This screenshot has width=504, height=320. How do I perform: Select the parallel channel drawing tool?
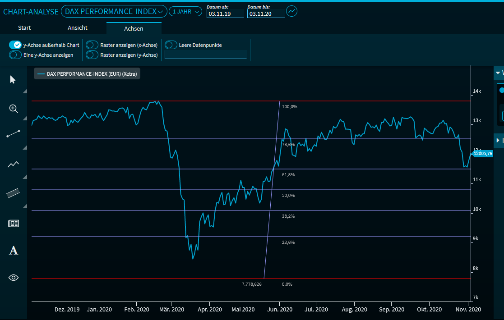click(14, 193)
